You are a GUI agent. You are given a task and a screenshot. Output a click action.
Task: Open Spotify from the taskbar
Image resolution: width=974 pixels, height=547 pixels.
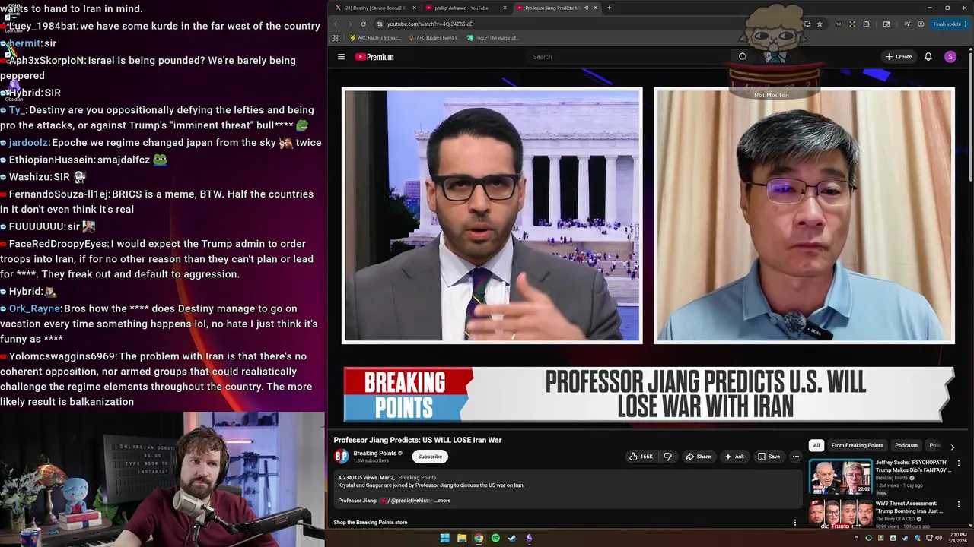pos(495,538)
